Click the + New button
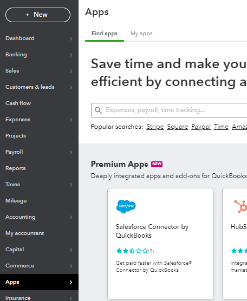Screen dimensions: 247x301 [x=38, y=15]
